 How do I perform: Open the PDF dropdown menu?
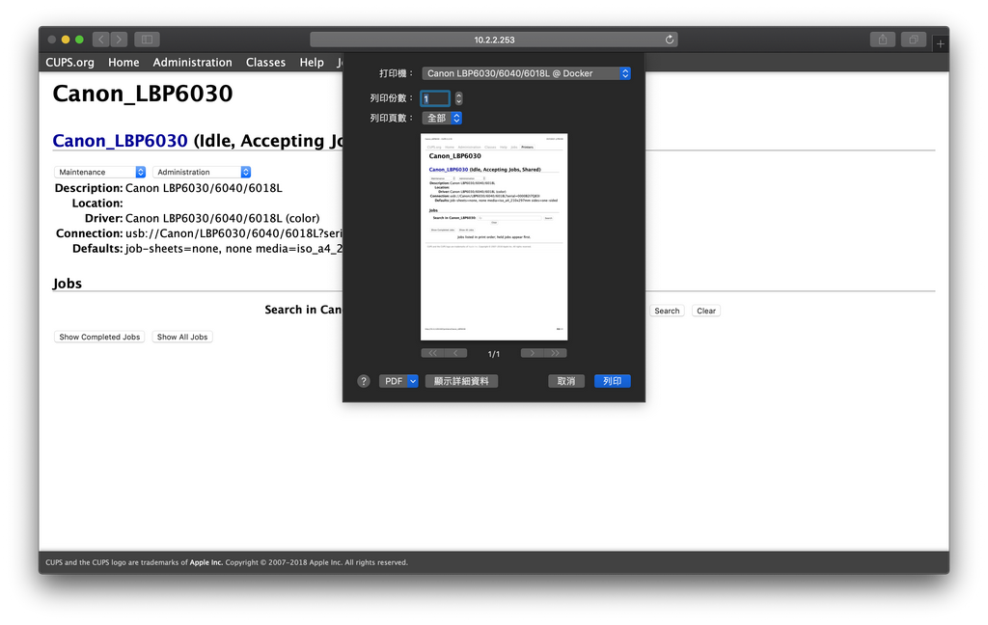pyautogui.click(x=398, y=381)
